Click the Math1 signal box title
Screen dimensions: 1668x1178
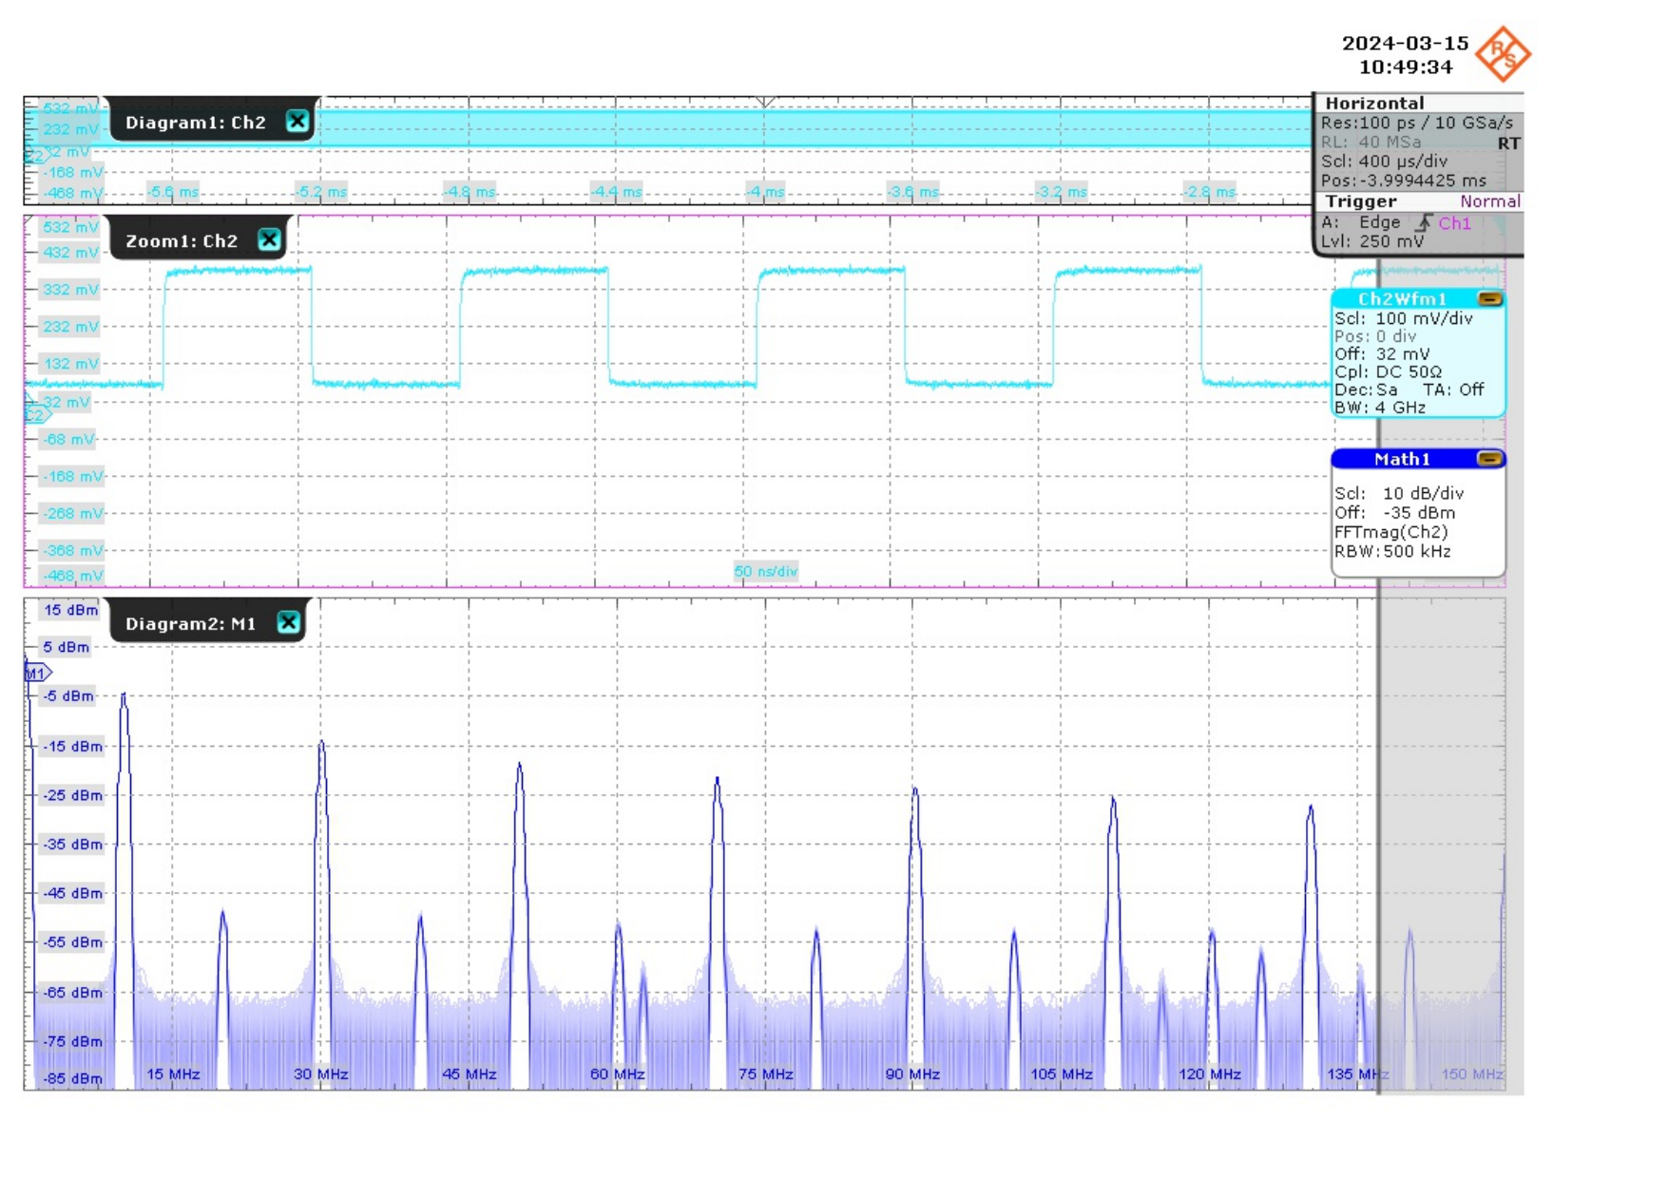click(1401, 459)
